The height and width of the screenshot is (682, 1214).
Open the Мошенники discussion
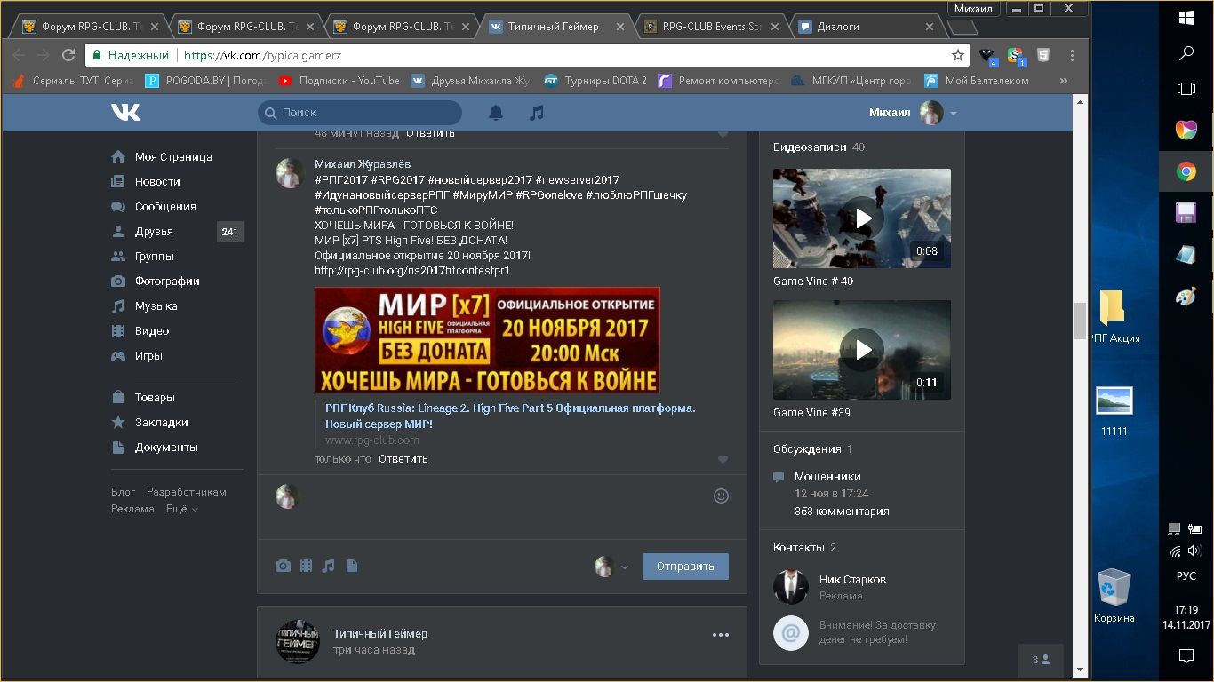(x=827, y=477)
